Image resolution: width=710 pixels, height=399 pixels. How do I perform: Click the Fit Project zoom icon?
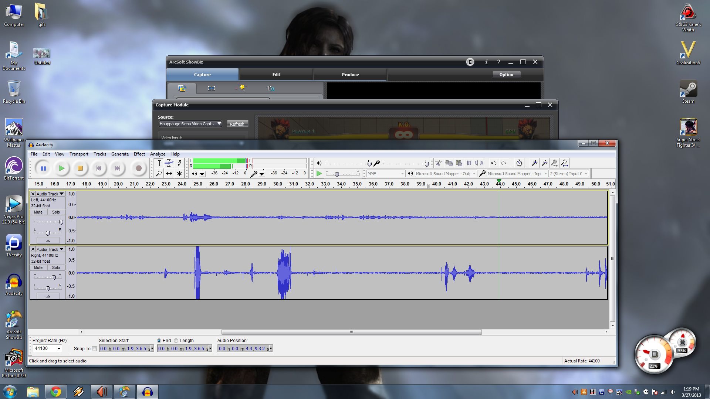[x=564, y=163]
